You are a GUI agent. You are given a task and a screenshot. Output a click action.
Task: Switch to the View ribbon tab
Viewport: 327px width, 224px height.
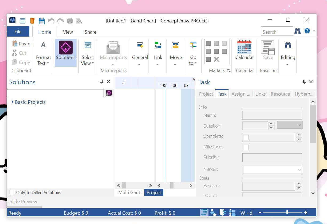pyautogui.click(x=68, y=32)
